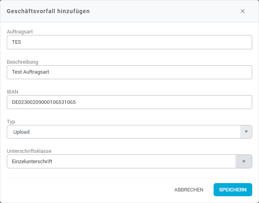The width and height of the screenshot is (259, 203).
Task: Click blank space right of Test Auftragsart text
Action: tap(159, 72)
